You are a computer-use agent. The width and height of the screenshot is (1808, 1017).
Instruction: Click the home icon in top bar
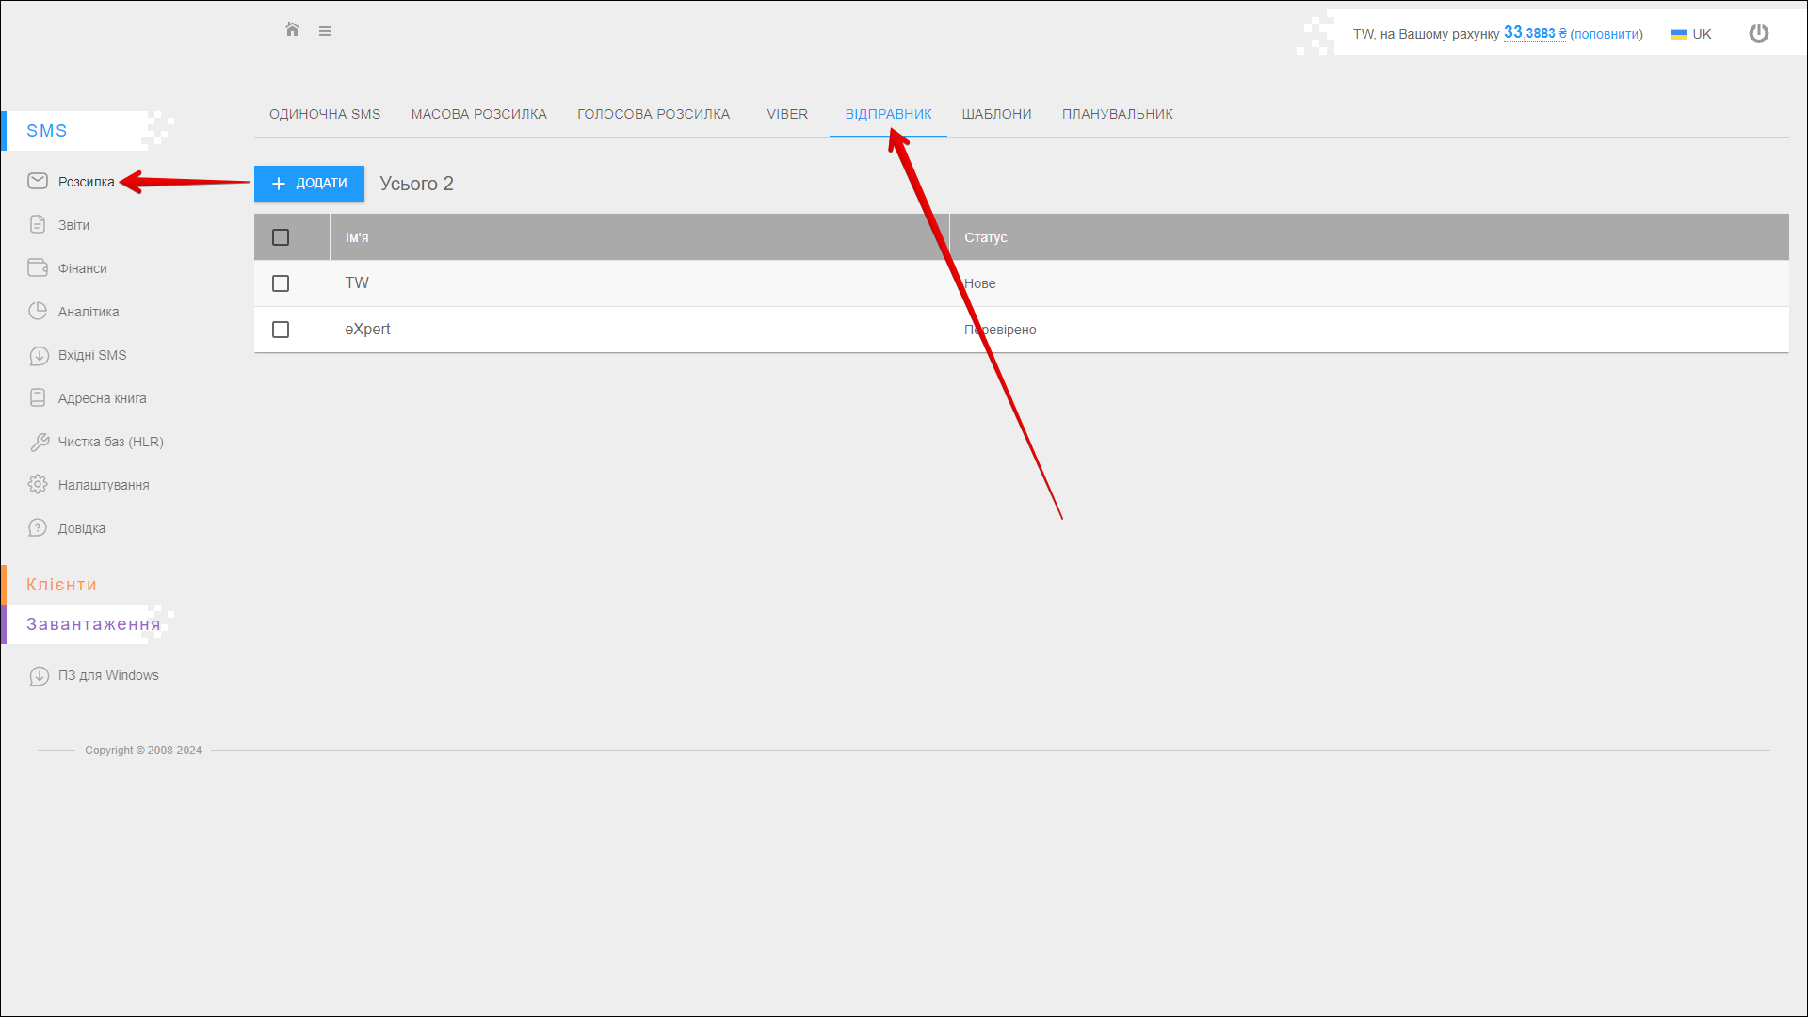292,30
